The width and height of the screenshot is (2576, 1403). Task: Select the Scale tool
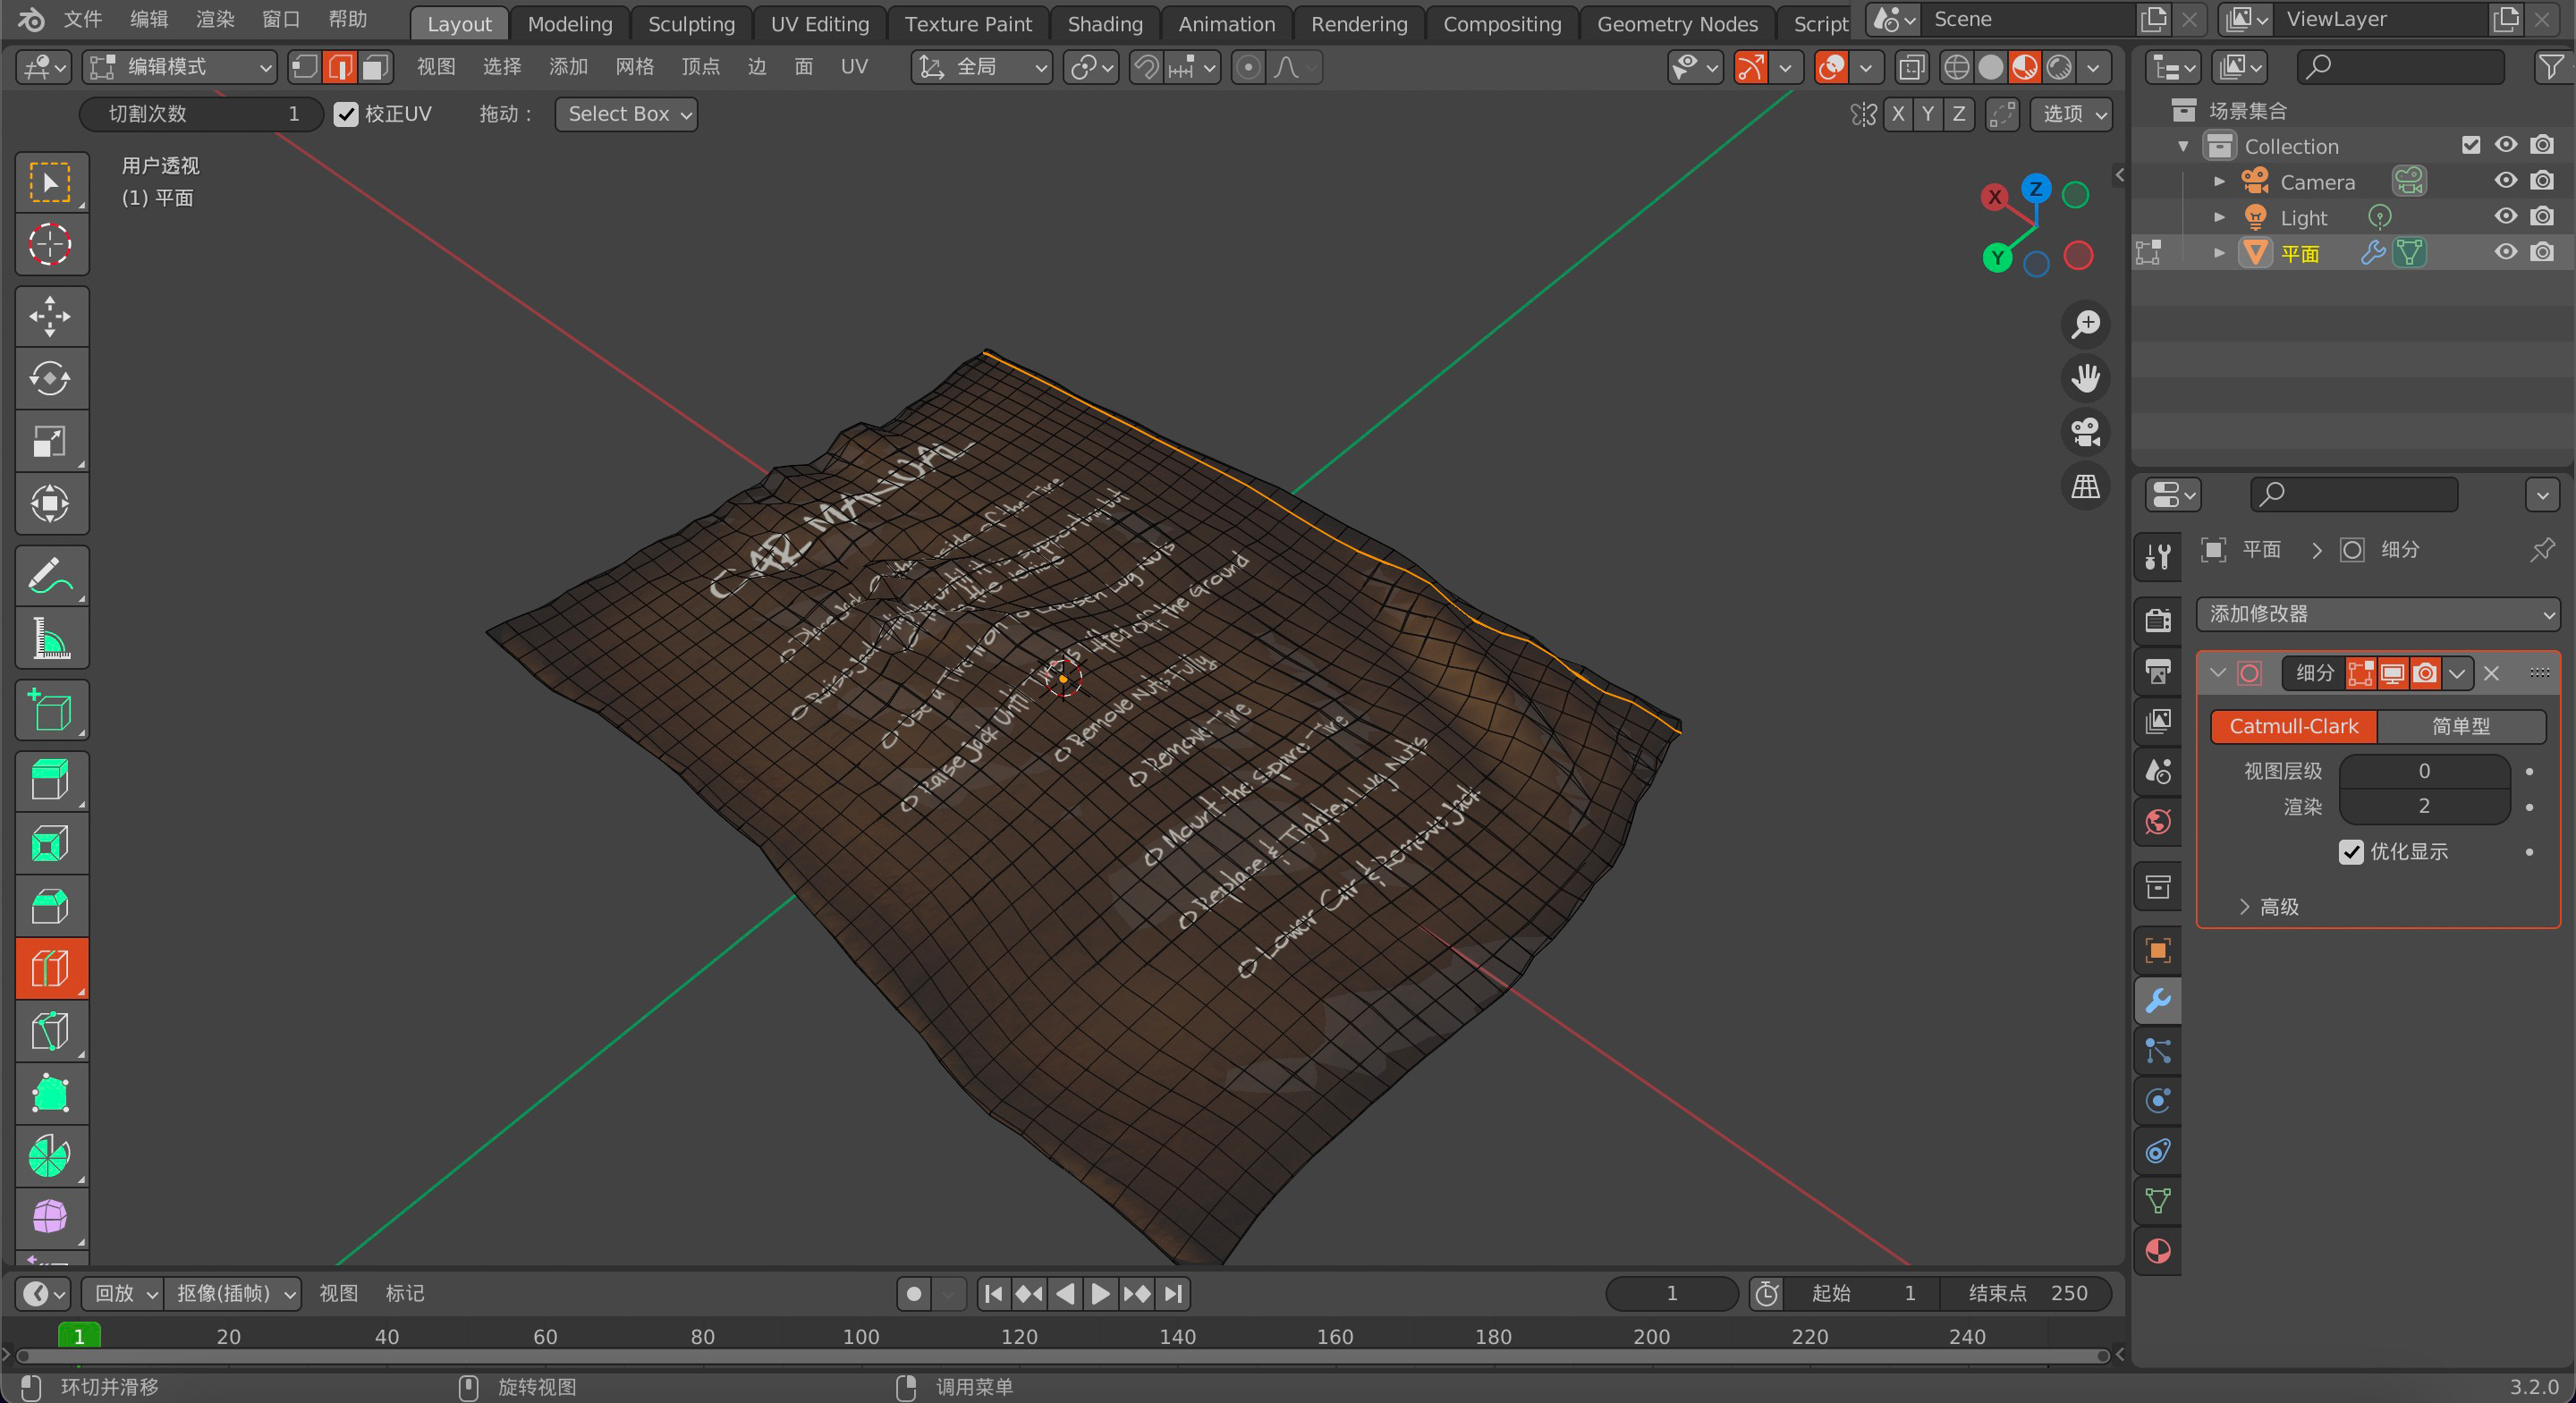51,440
